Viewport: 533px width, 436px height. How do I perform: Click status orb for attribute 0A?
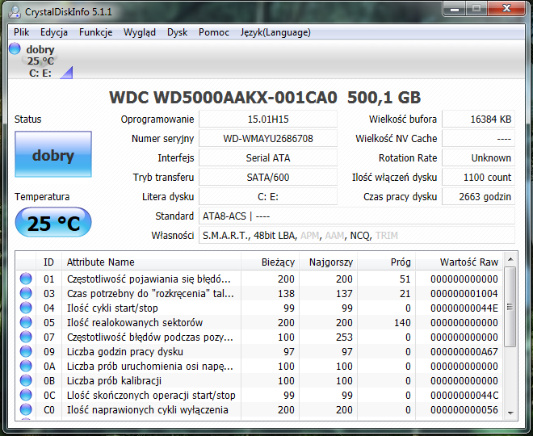click(26, 366)
